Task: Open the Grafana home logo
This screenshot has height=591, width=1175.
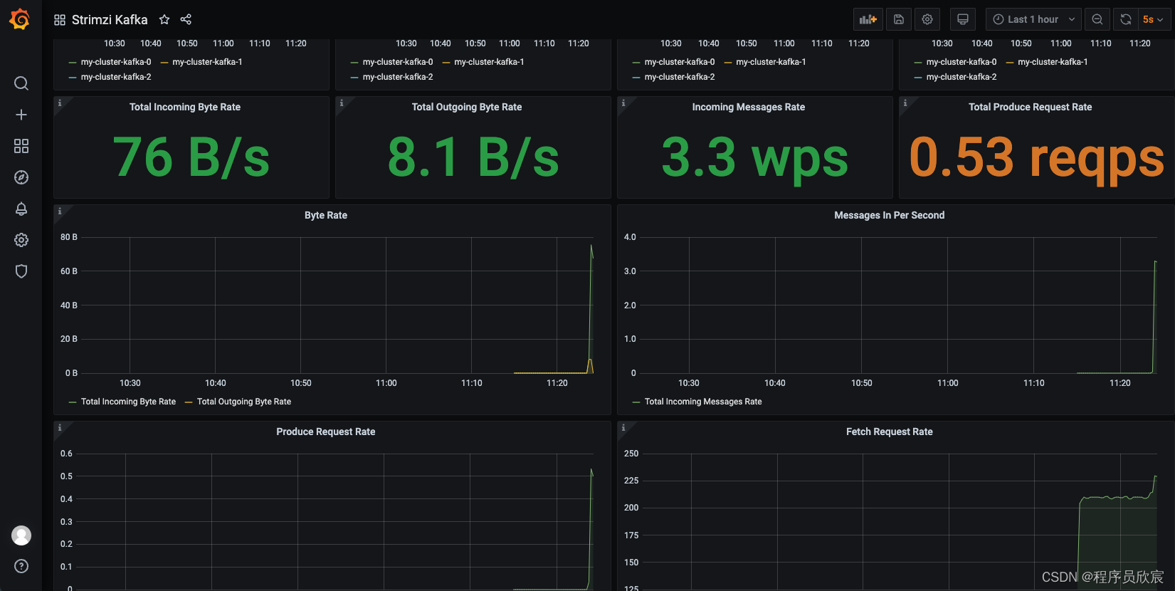Action: [x=20, y=19]
